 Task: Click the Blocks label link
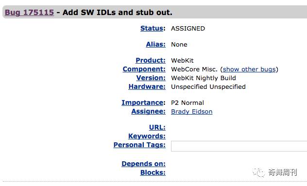pyautogui.click(x=153, y=172)
